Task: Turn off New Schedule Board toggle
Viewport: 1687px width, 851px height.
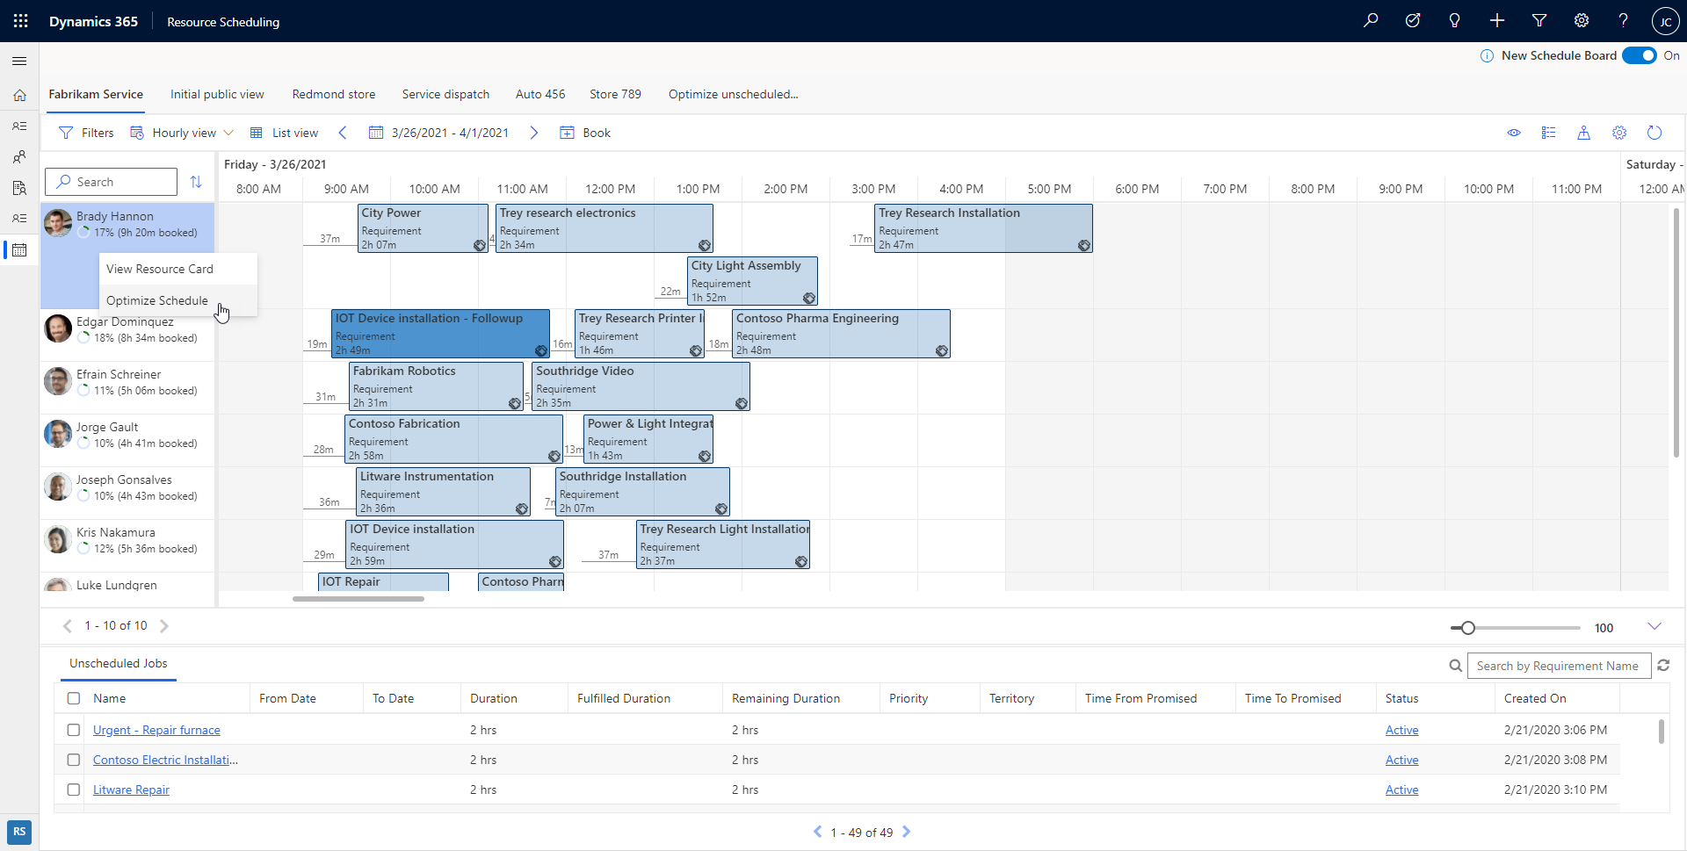Action: click(1640, 55)
